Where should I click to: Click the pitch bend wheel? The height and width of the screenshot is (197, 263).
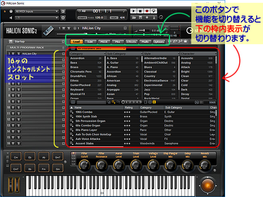11,185
